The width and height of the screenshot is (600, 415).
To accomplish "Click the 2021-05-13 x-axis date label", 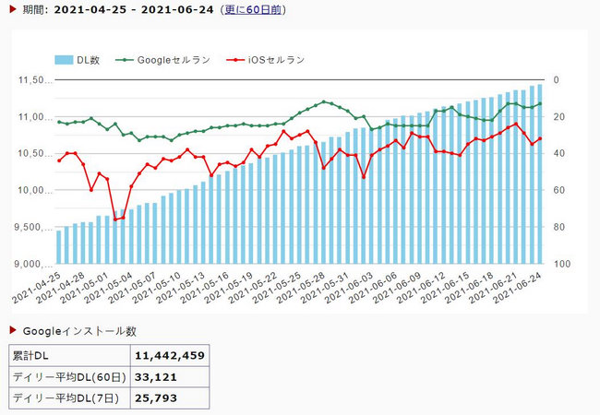I will click(x=192, y=288).
